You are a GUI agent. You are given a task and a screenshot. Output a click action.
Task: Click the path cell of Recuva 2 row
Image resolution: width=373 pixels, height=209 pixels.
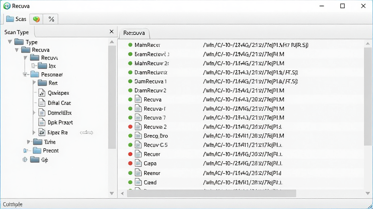[x=242, y=127]
